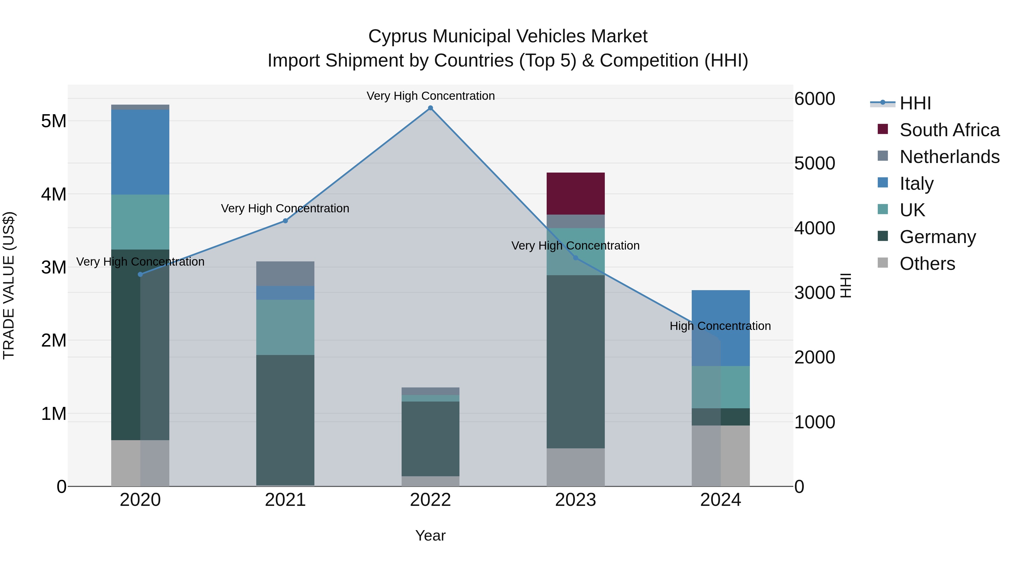Click the Italy legend color swatch
1016x571 pixels.
click(883, 183)
